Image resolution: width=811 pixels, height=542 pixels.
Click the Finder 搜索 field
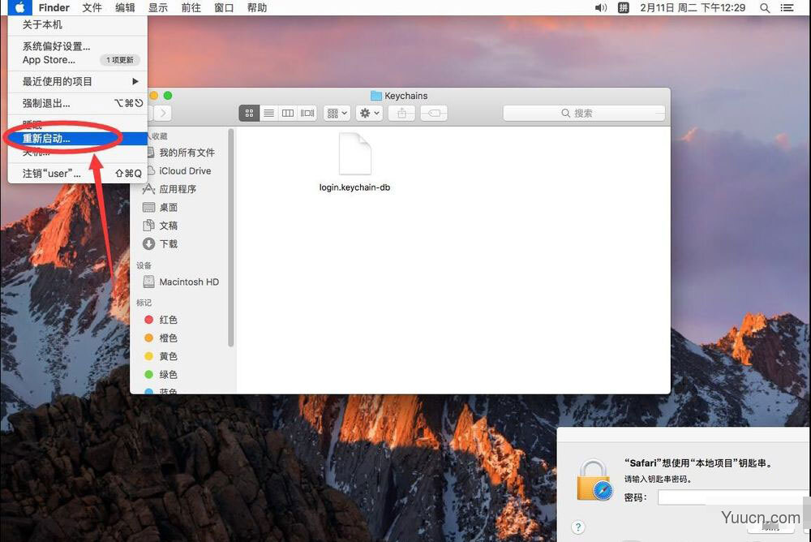[x=584, y=113]
